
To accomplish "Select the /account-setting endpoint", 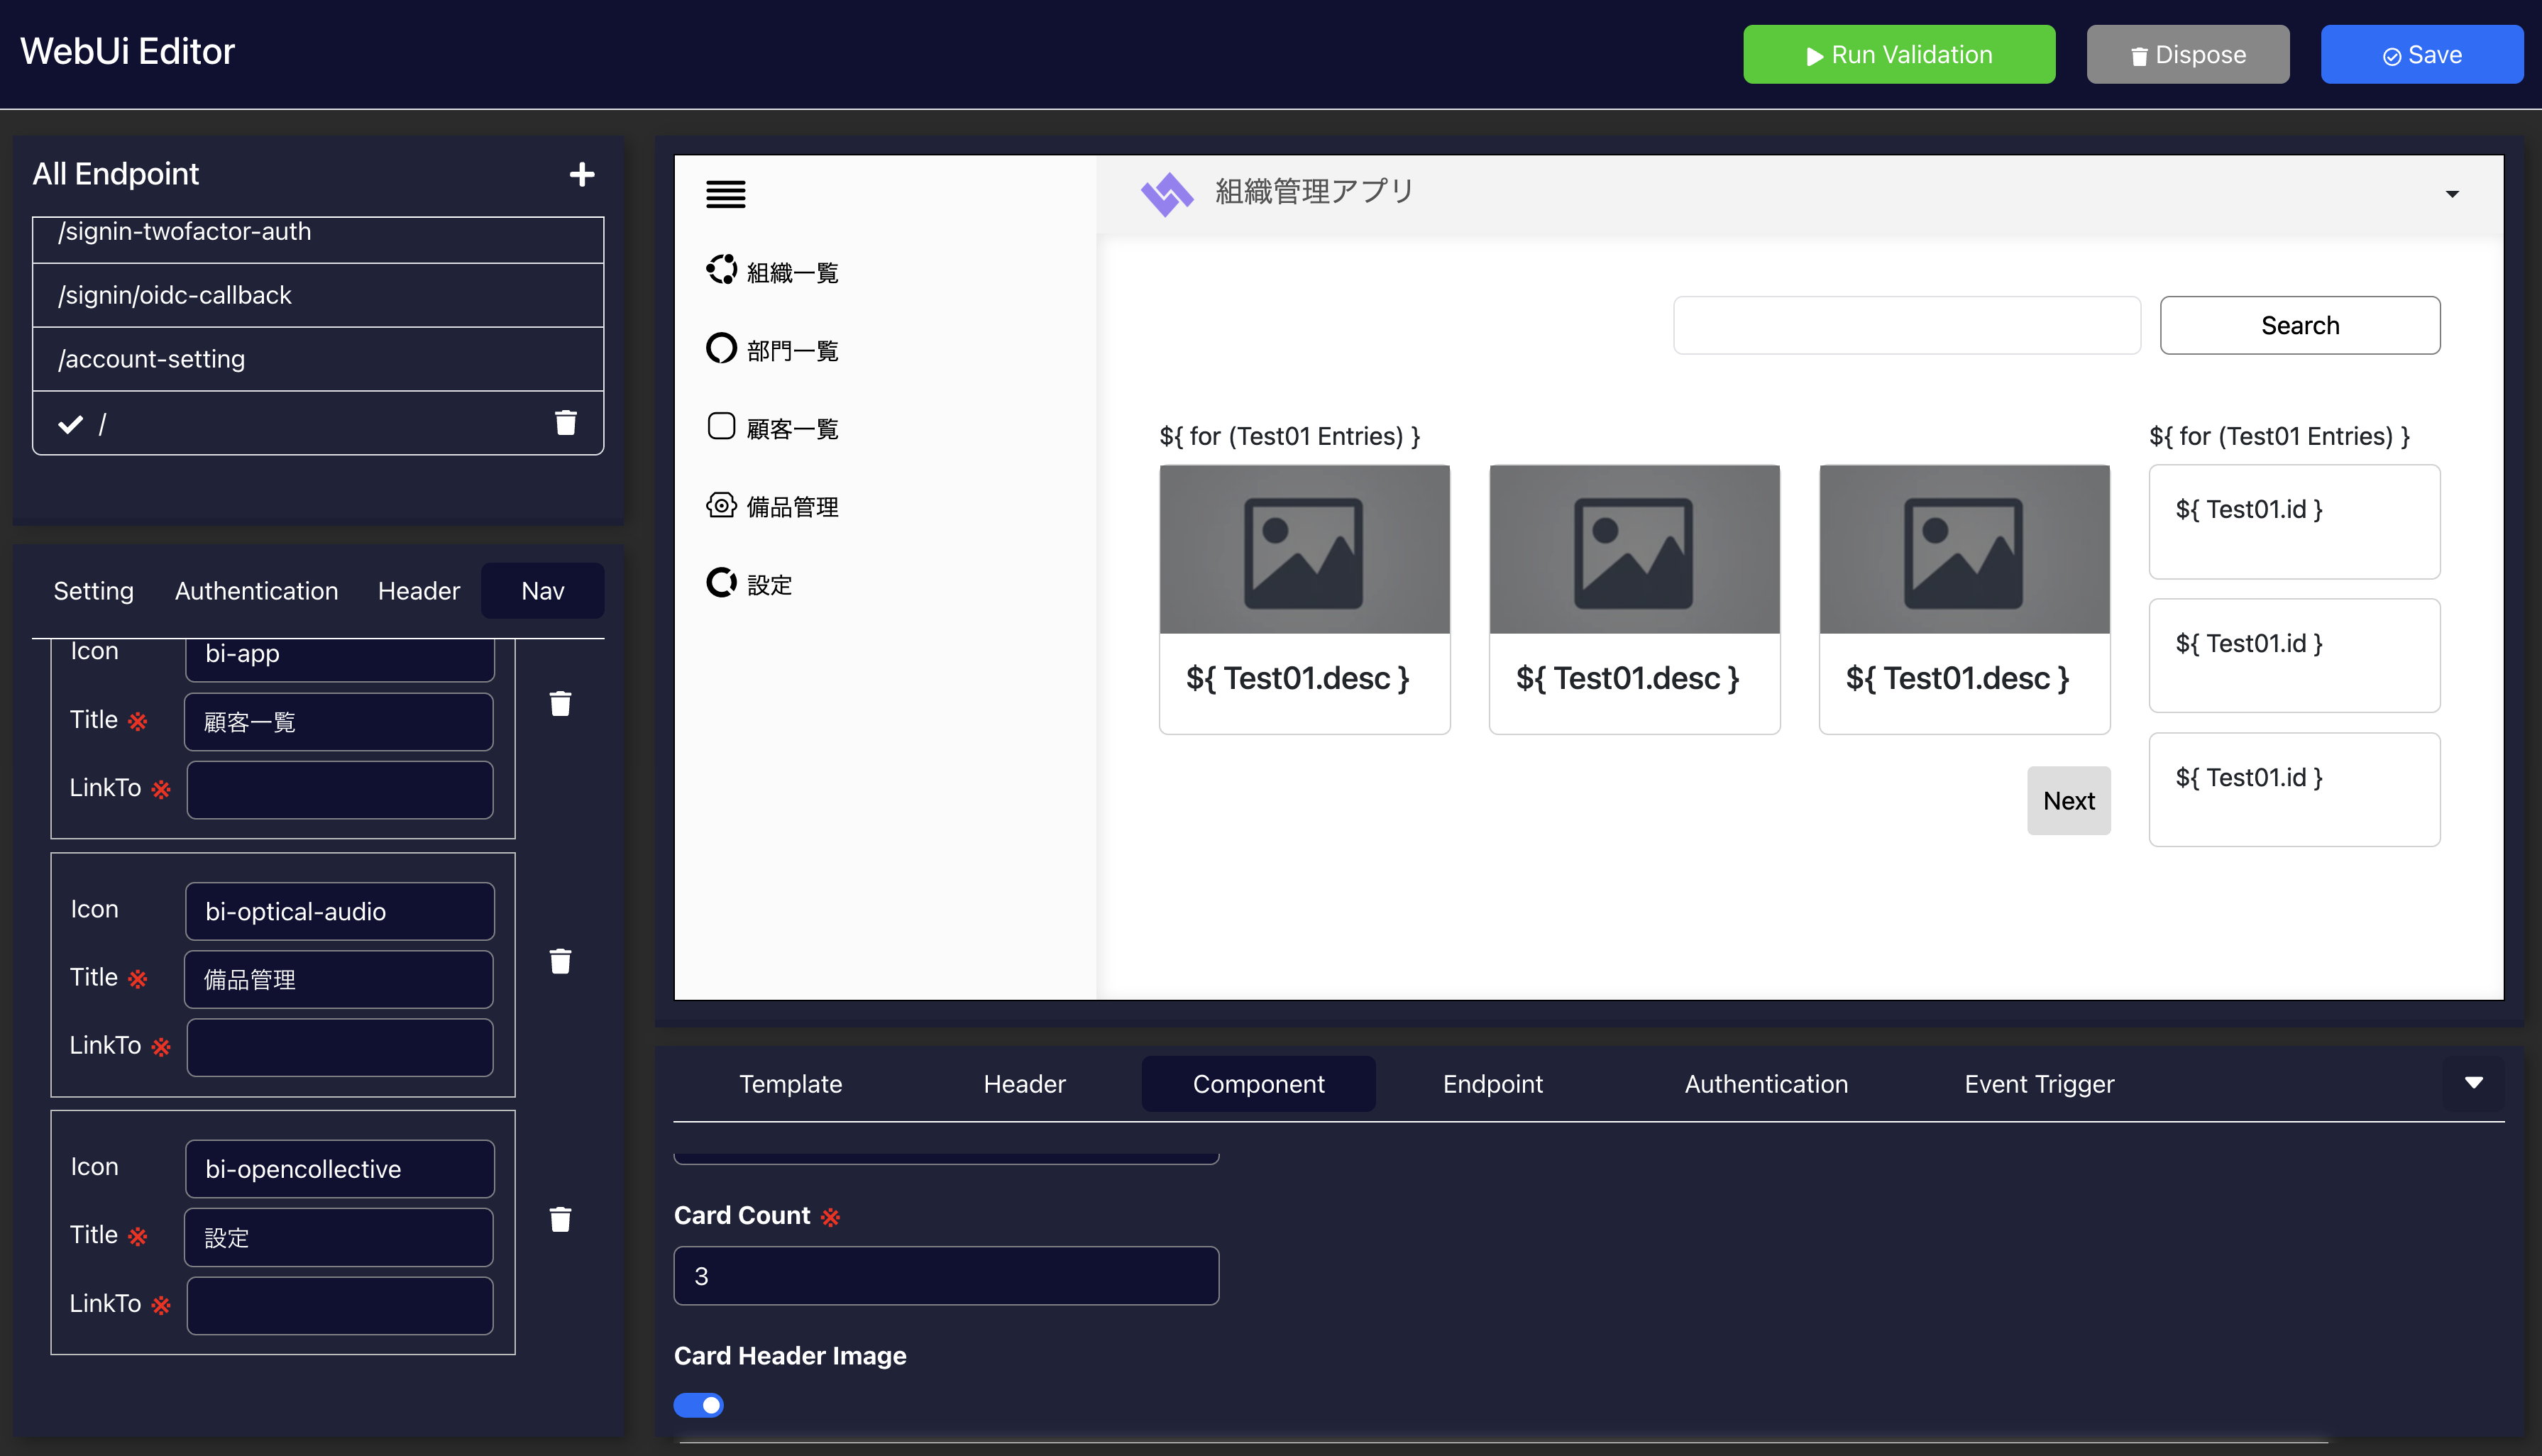I will point(317,359).
